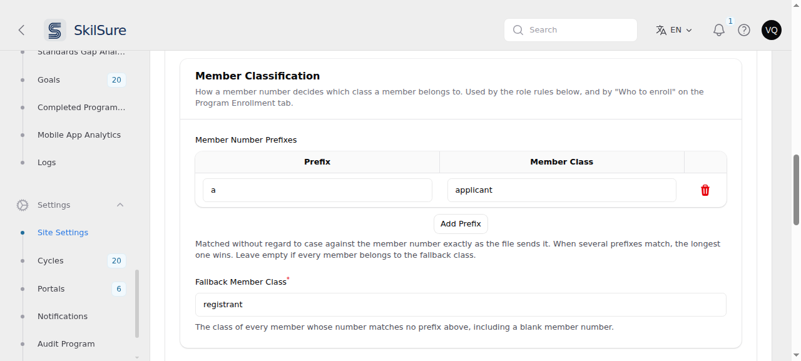Viewport: 801px width, 361px height.
Task: Click the Add Prefix button
Action: 461,224
